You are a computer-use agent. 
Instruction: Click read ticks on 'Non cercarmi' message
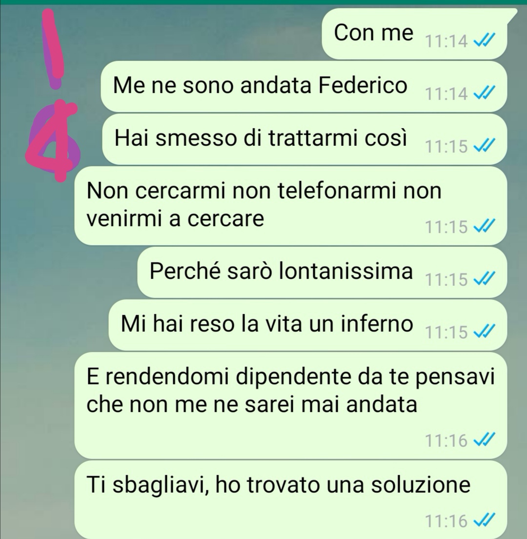485,225
